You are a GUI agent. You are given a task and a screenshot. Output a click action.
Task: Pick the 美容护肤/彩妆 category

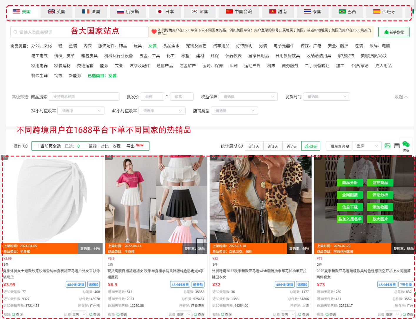[x=374, y=56]
